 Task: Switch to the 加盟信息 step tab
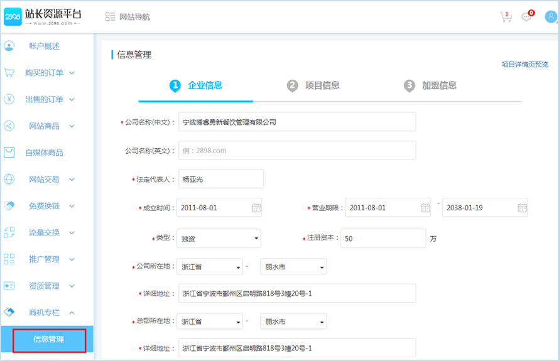tap(430, 86)
